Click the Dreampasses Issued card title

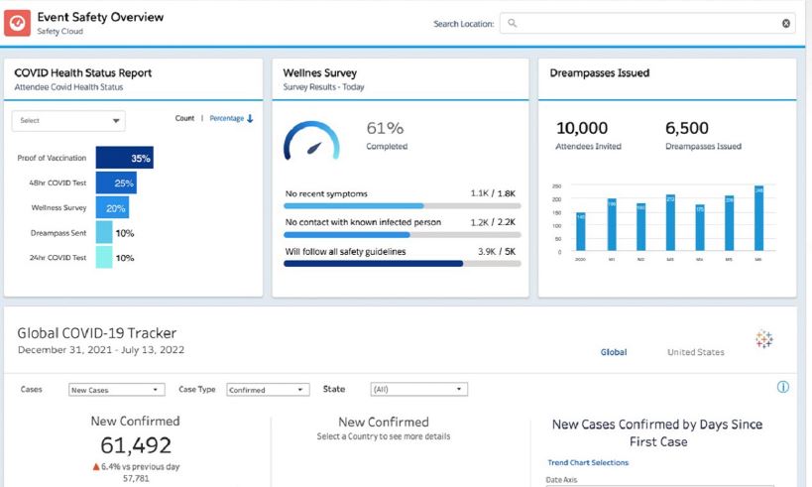(599, 73)
